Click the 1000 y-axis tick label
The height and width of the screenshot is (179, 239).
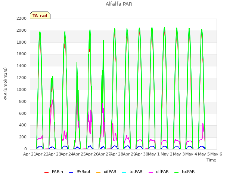[22, 89]
